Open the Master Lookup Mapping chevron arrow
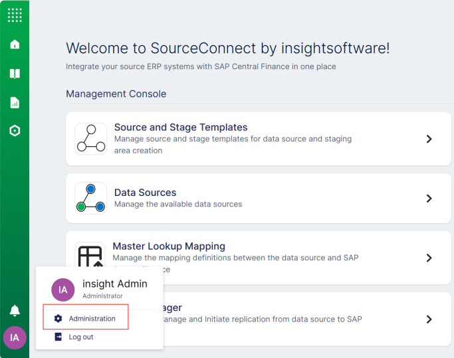The width and height of the screenshot is (454, 358). pyautogui.click(x=429, y=258)
